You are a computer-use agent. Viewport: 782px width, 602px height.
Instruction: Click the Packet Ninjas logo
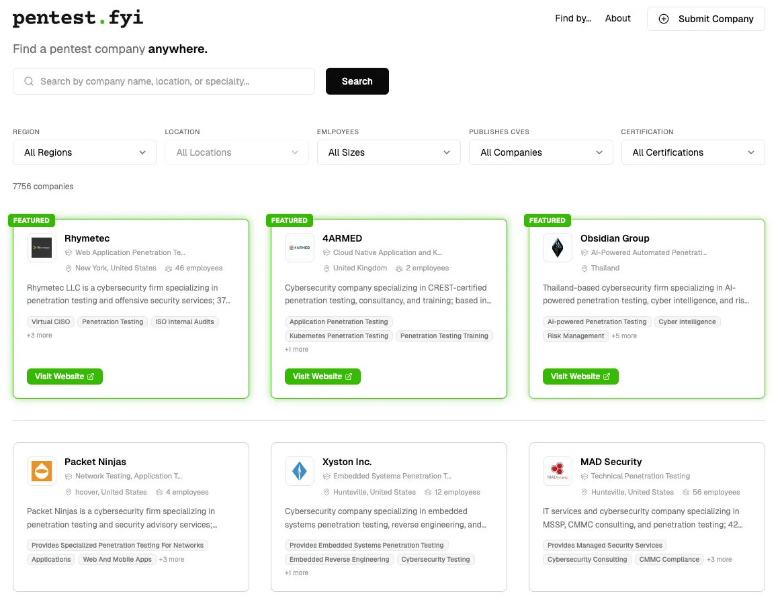pyautogui.click(x=42, y=471)
